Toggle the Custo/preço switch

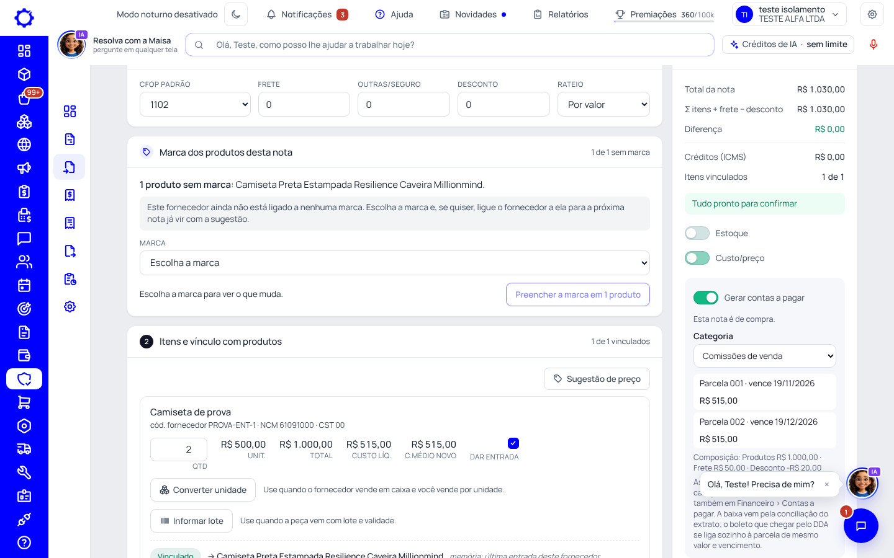tap(697, 258)
